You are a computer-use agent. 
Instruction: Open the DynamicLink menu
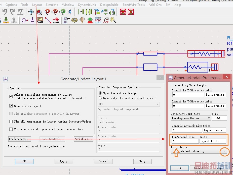point(87,5)
